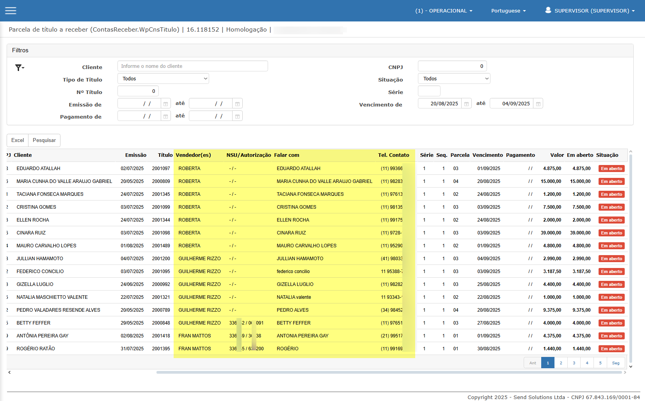Open calendar for Vencimento até end date
Viewport: 645px width, 401px height.
538,104
